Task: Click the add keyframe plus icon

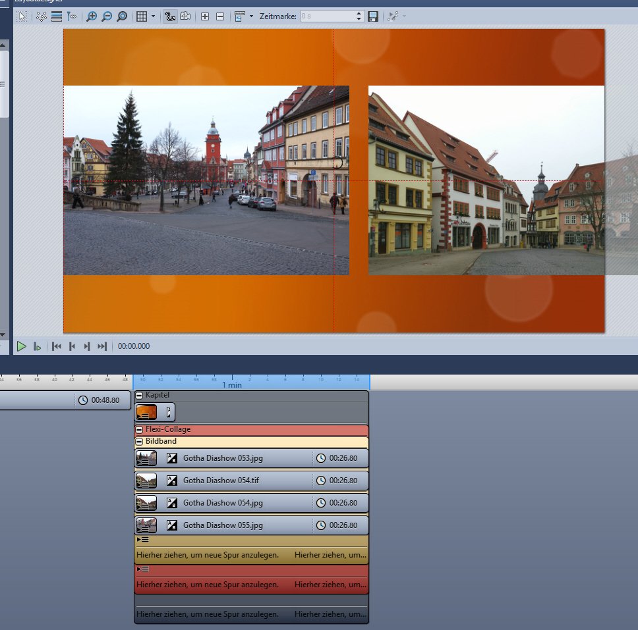Action: tap(205, 16)
